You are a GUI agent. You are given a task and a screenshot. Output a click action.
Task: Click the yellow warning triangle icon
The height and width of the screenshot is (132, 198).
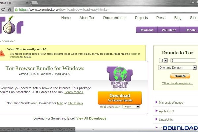click(x=3, y=53)
